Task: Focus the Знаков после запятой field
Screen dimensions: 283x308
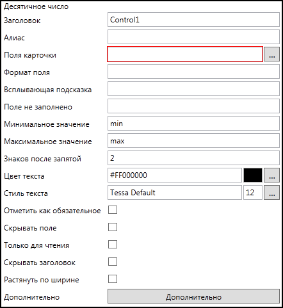Action: pos(193,158)
